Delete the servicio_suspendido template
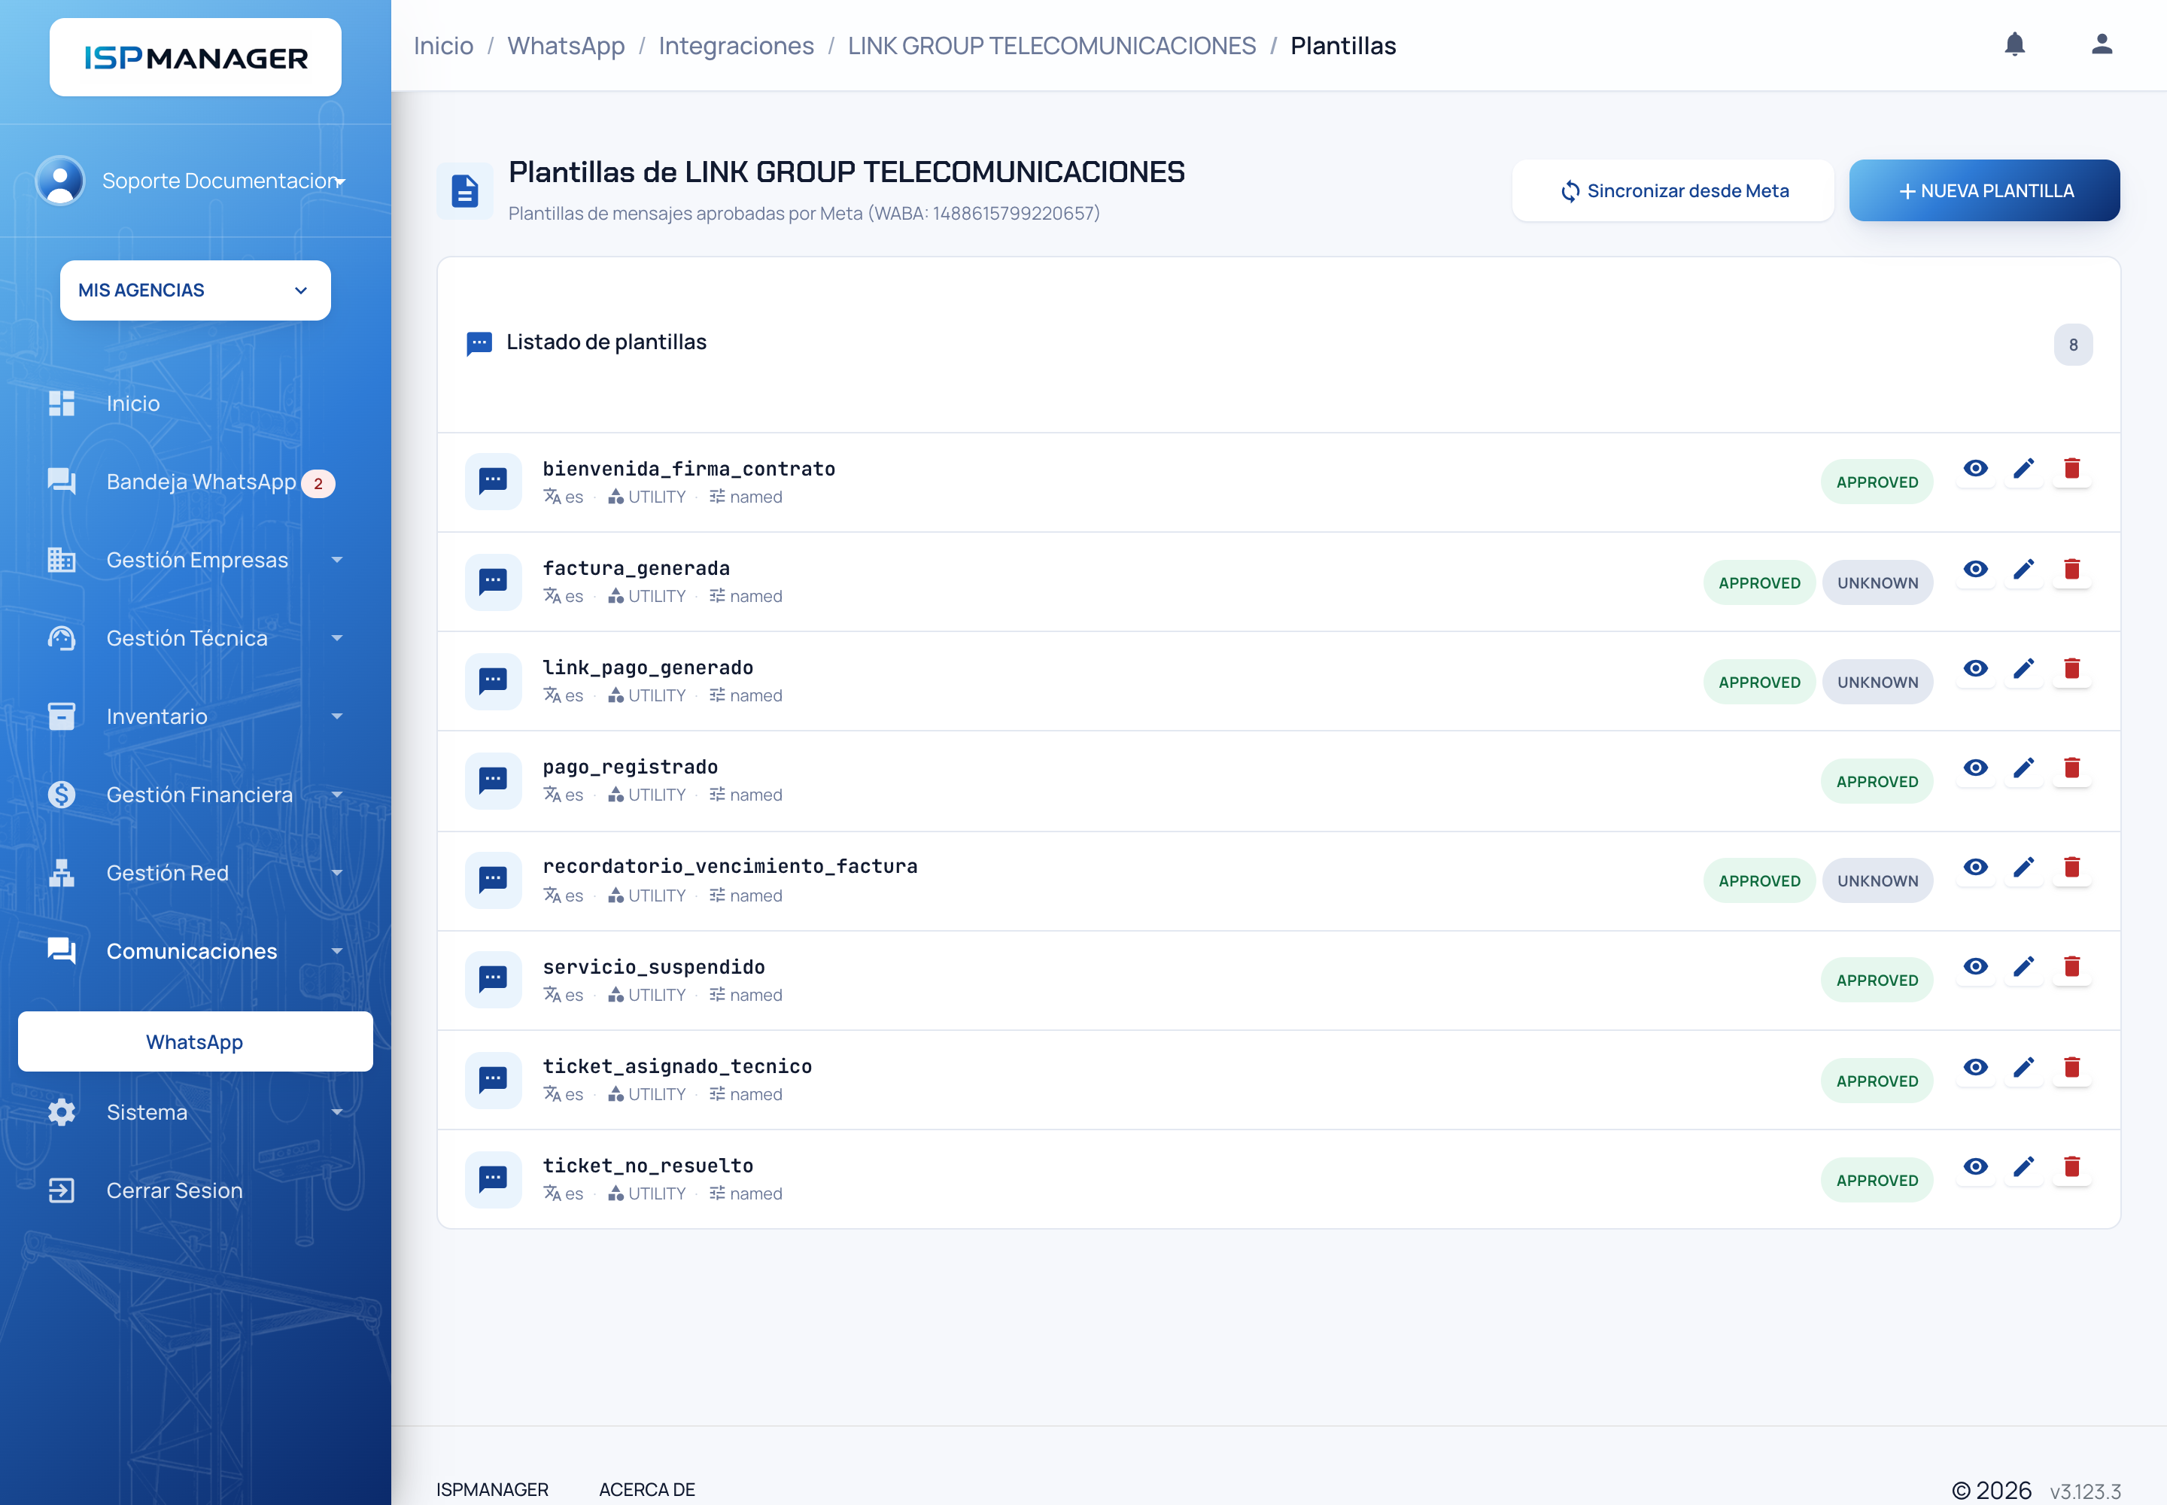Image resolution: width=2167 pixels, height=1505 pixels. (x=2071, y=966)
